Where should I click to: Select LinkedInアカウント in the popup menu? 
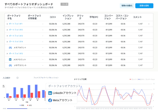pos(61,93)
